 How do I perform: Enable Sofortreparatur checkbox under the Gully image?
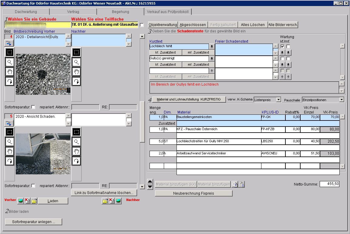[33, 107]
